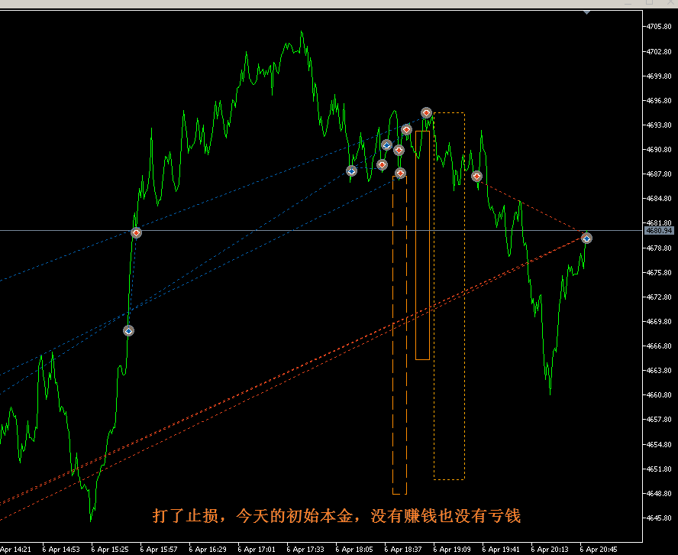Viewport: 678px width, 555px height.
Task: Select the lone red sell marker after 19:09
Action: (476, 177)
